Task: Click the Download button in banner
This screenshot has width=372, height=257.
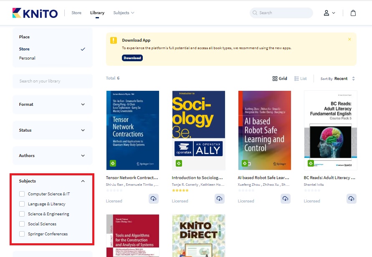Action: click(x=132, y=58)
